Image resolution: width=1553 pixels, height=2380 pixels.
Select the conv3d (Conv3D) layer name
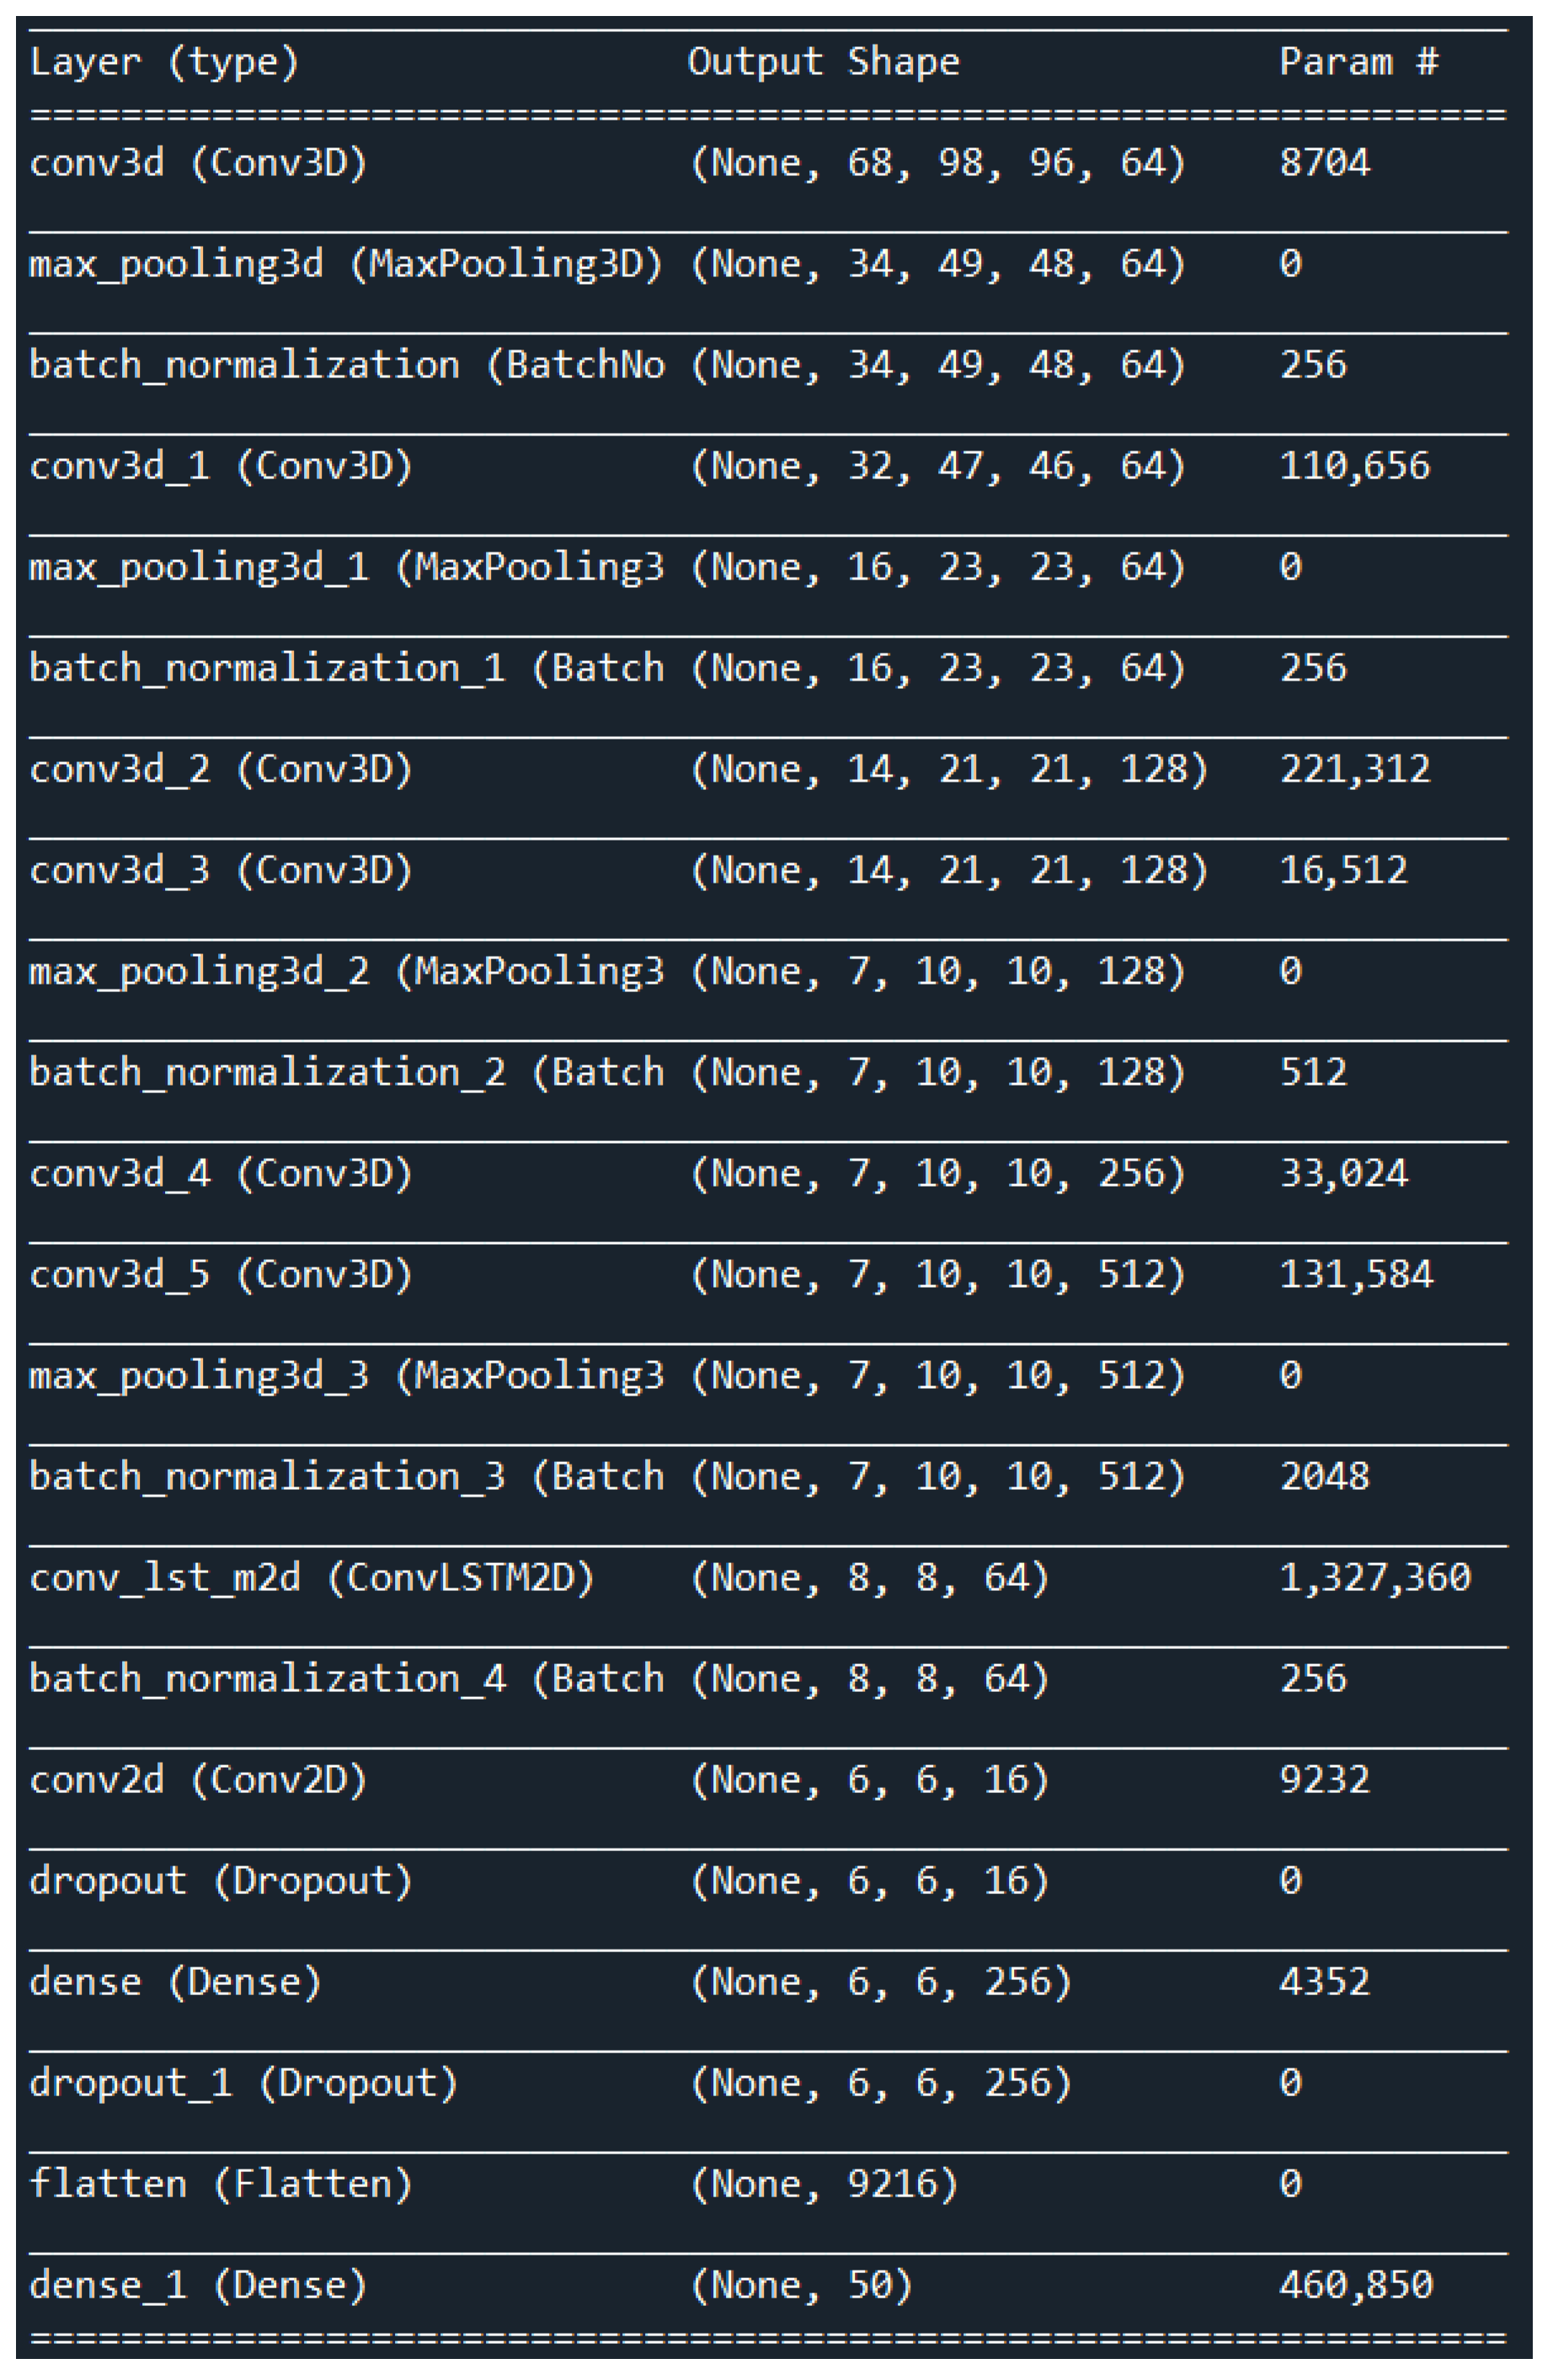(198, 164)
